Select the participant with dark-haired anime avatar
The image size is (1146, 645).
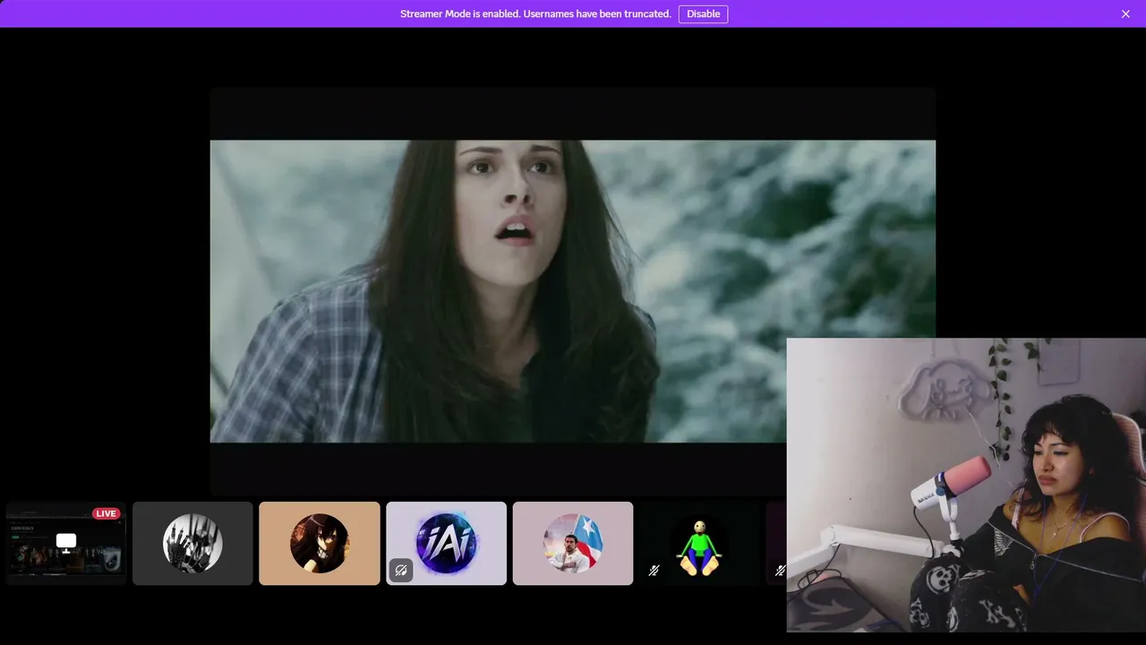tap(320, 543)
